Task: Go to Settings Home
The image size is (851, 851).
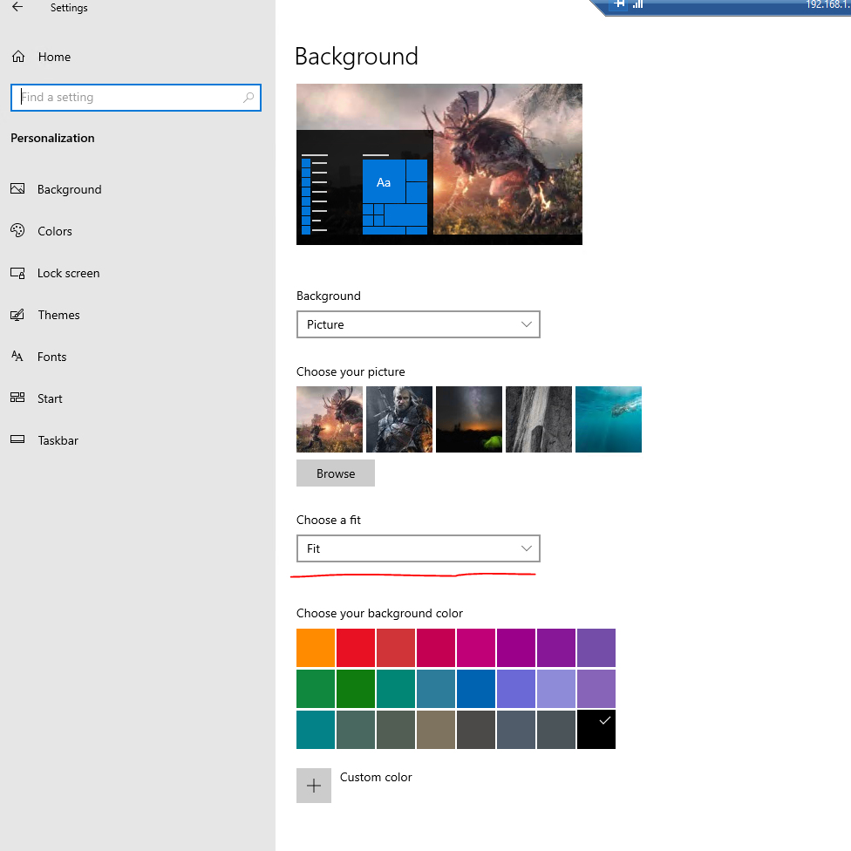Action: (x=54, y=57)
